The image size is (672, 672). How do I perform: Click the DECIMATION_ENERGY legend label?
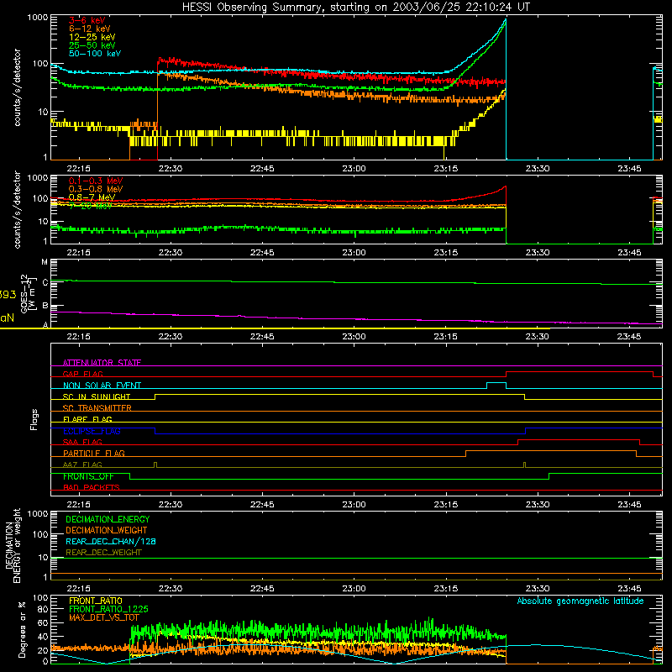(108, 519)
